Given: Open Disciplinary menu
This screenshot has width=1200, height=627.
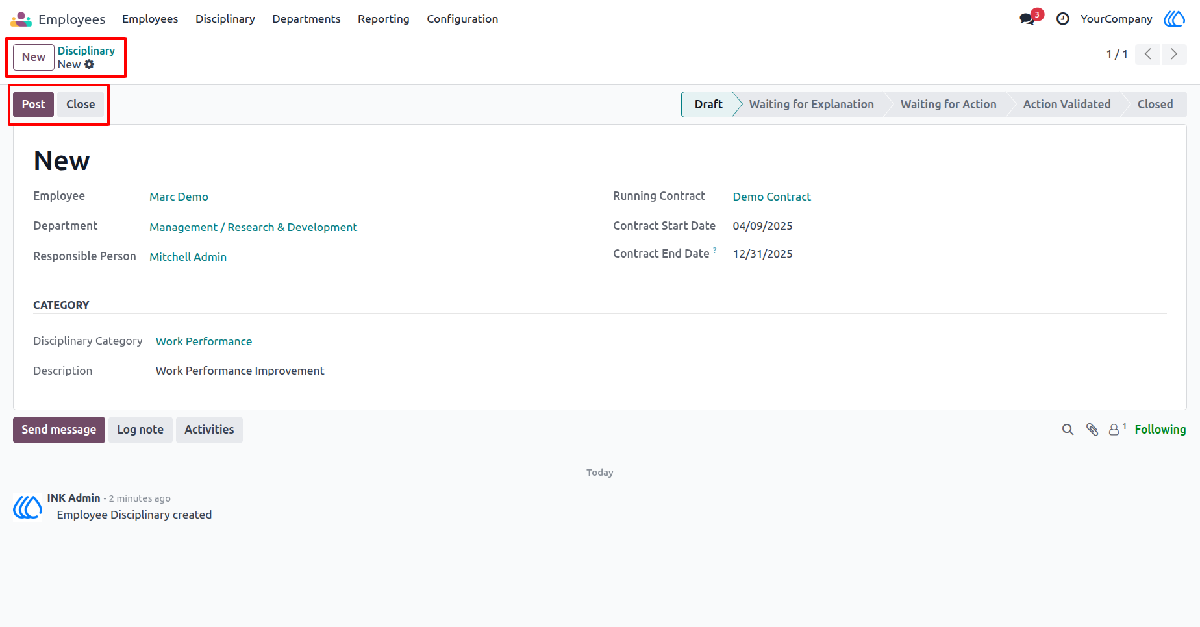Looking at the screenshot, I should 225,19.
